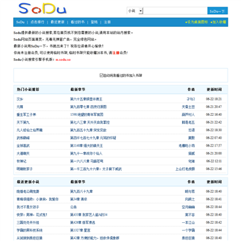Click the 06-22 18:21 update time
The width and height of the screenshot is (241, 241).
(214, 99)
